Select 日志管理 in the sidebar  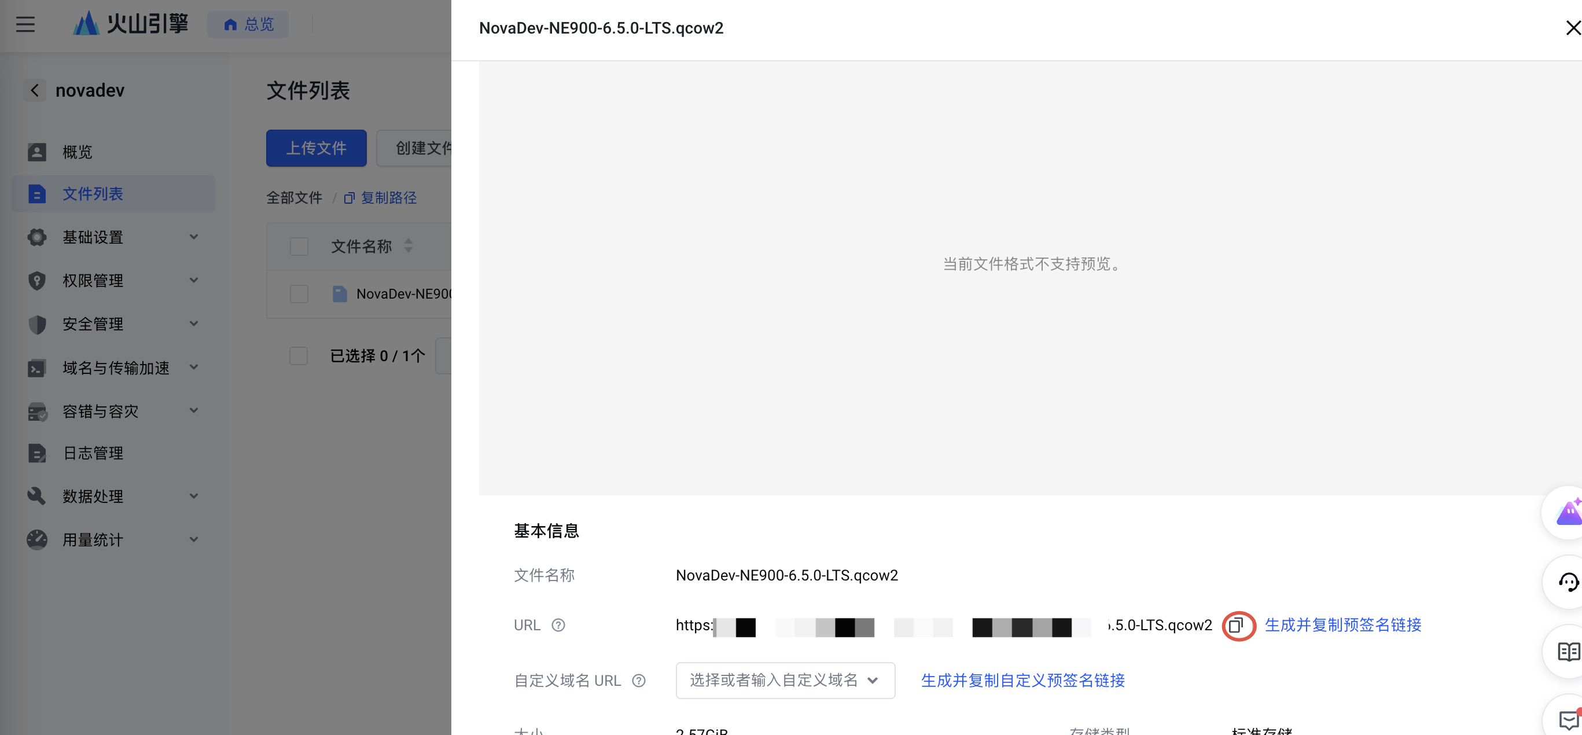pyautogui.click(x=113, y=453)
